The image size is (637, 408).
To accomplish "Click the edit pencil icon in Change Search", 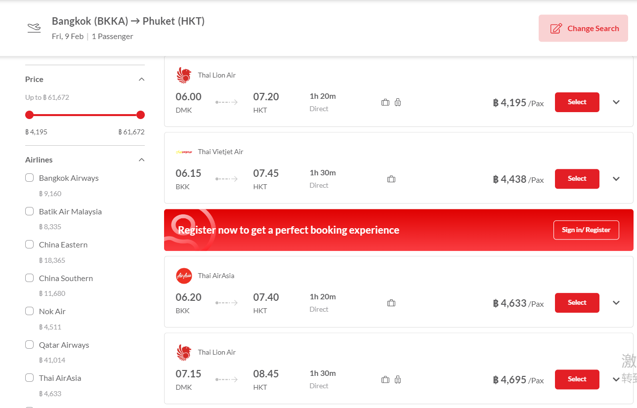I will (556, 28).
